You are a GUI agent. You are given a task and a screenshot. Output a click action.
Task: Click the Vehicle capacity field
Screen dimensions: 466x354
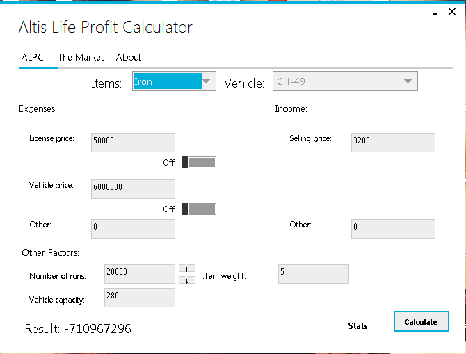tap(140, 298)
